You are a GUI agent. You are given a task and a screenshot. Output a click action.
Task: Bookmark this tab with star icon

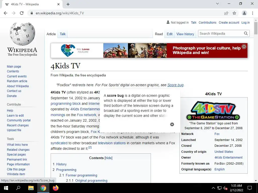pos(234,13)
